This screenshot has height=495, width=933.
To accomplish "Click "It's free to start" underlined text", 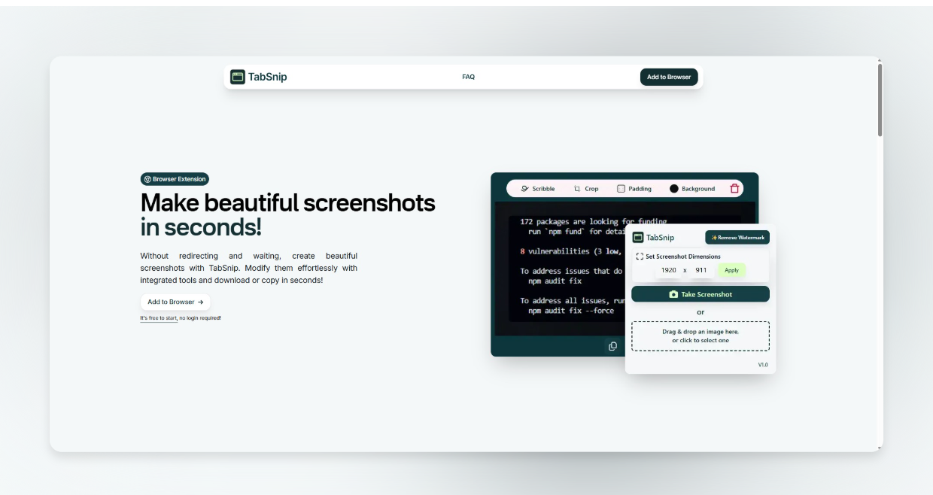I will click(x=159, y=318).
